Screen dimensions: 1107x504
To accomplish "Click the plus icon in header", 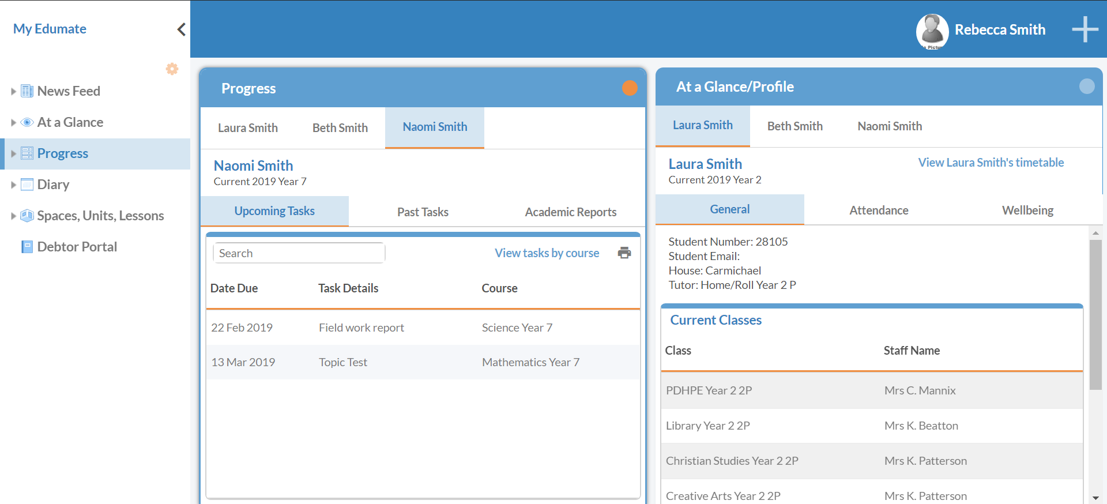I will [1085, 29].
